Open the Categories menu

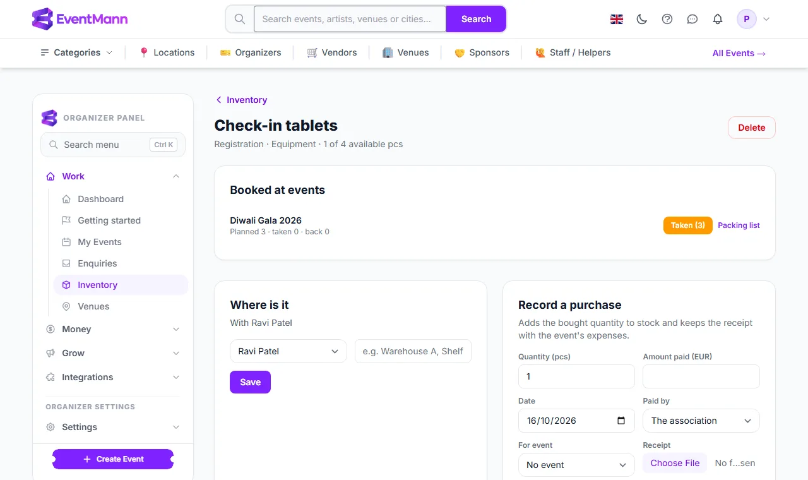76,52
